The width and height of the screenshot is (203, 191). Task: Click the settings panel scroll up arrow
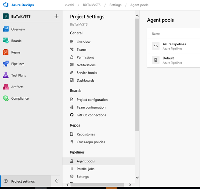tap(137, 16)
